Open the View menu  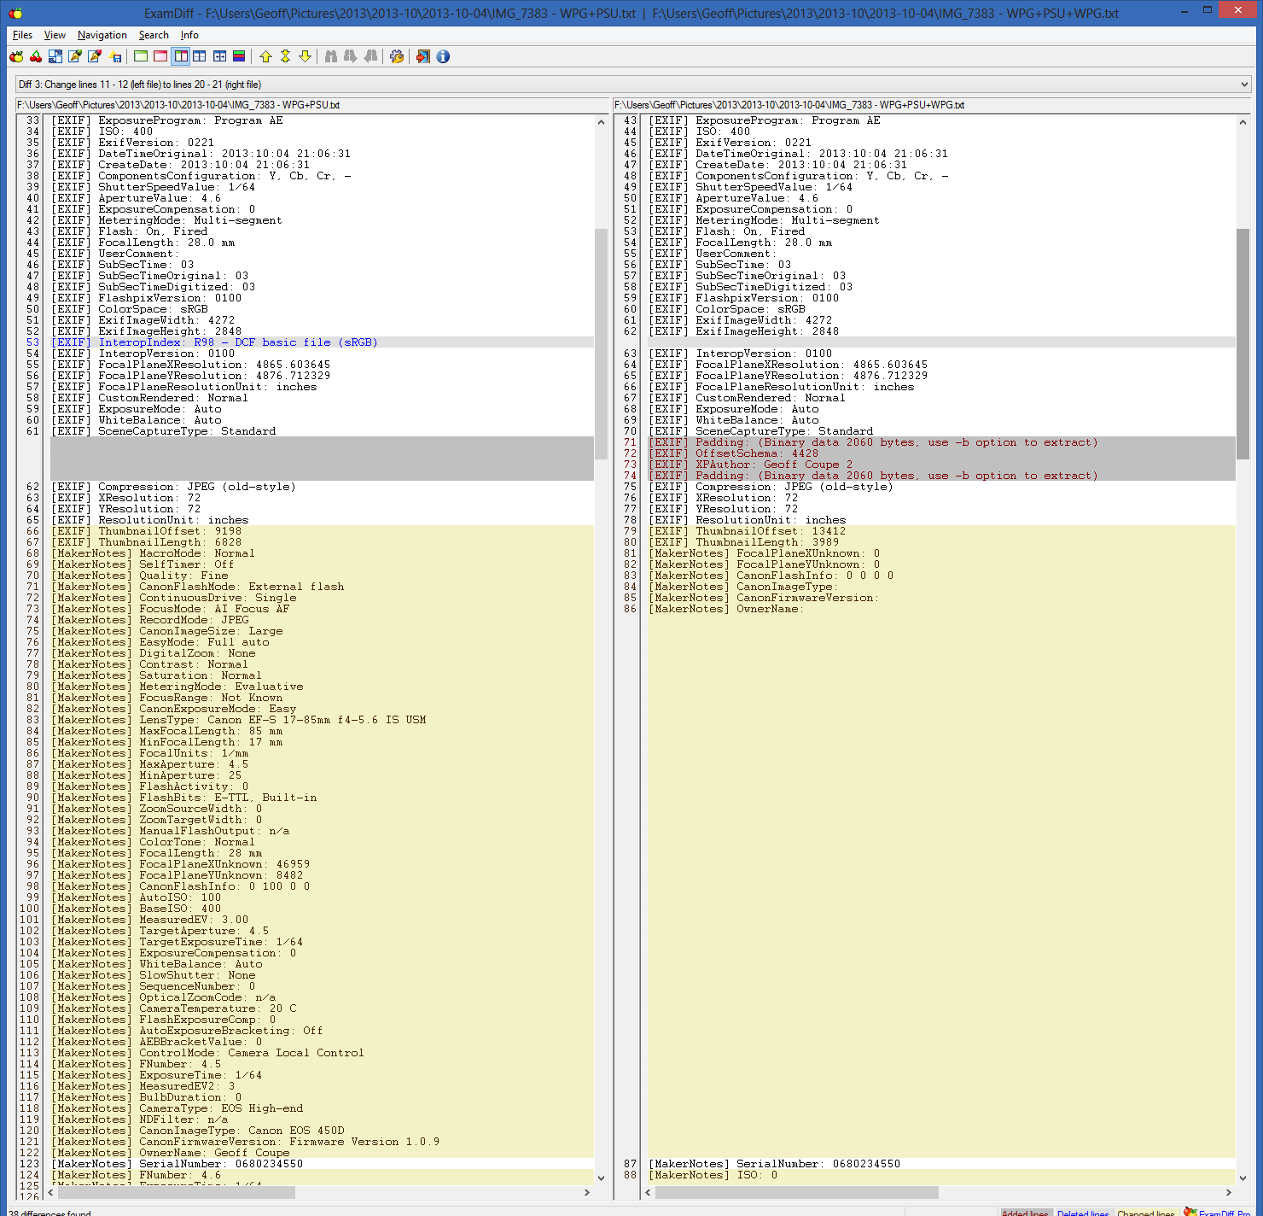[x=55, y=35]
